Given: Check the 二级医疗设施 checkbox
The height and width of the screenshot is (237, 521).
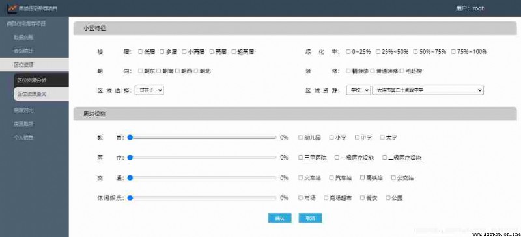Looking at the screenshot, I should (x=385, y=158).
